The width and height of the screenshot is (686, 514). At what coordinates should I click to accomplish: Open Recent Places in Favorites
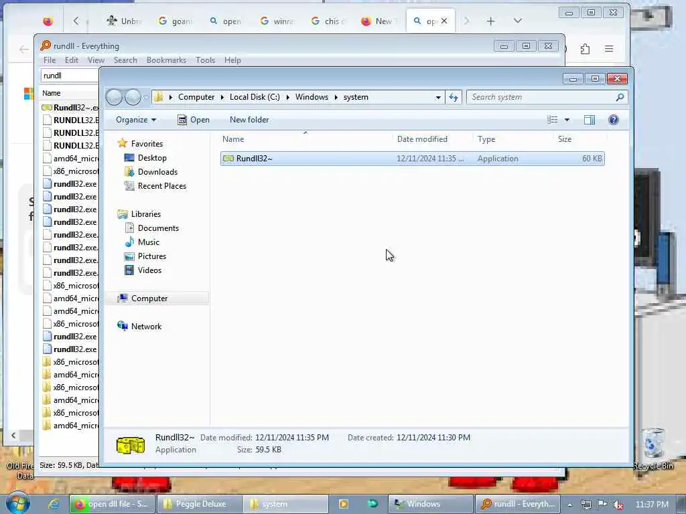(x=162, y=186)
